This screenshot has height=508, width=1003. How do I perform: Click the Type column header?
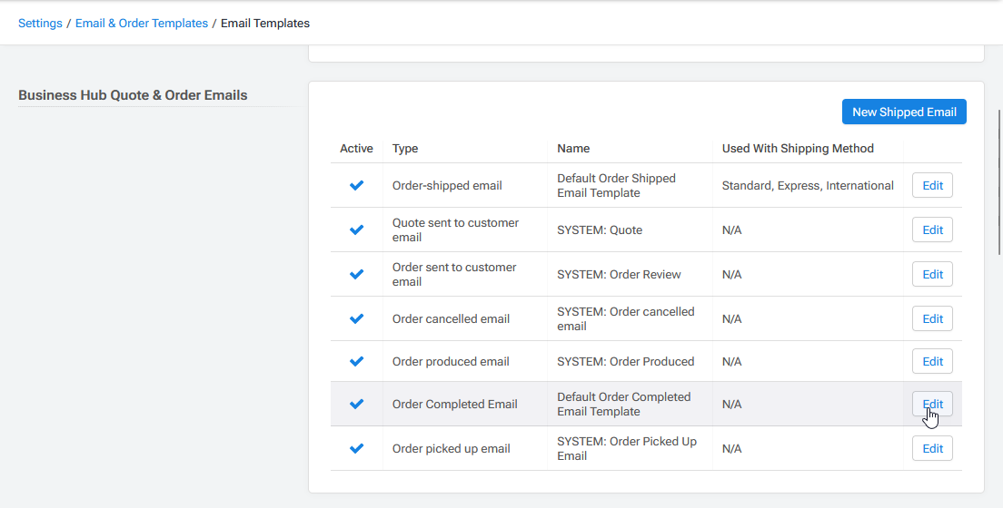click(x=405, y=148)
